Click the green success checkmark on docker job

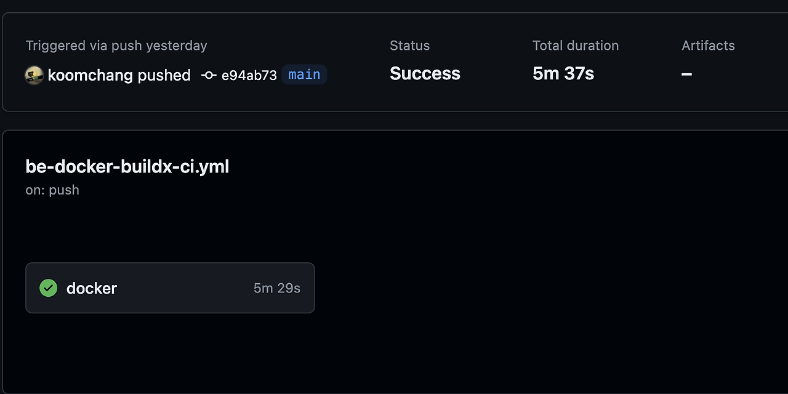pos(48,287)
